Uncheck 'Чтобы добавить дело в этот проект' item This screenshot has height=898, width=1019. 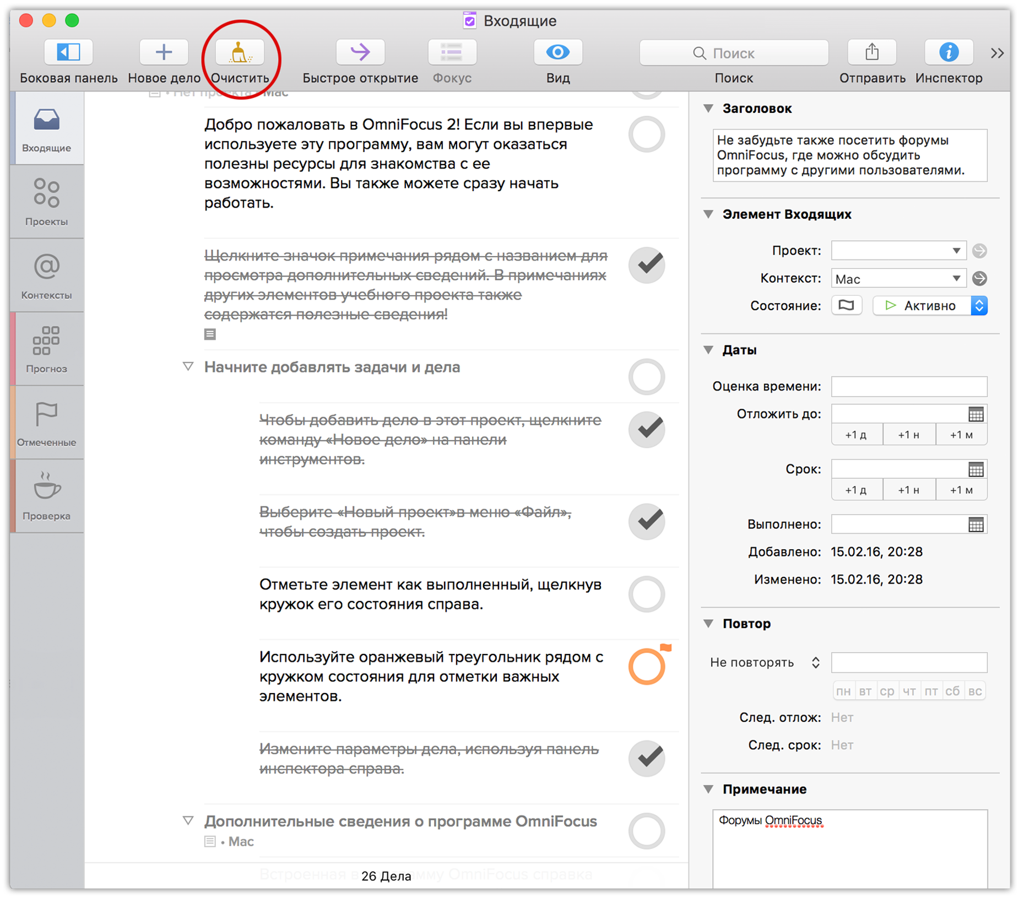click(647, 429)
